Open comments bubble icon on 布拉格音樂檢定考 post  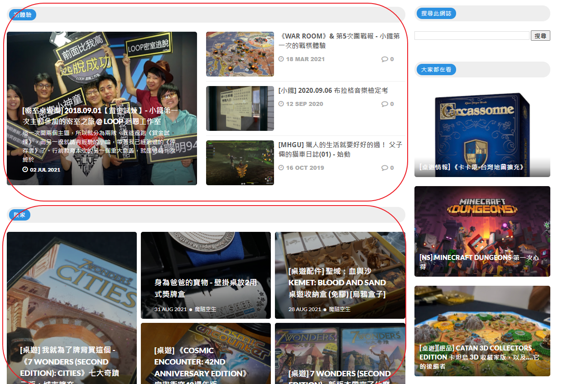pyautogui.click(x=385, y=104)
